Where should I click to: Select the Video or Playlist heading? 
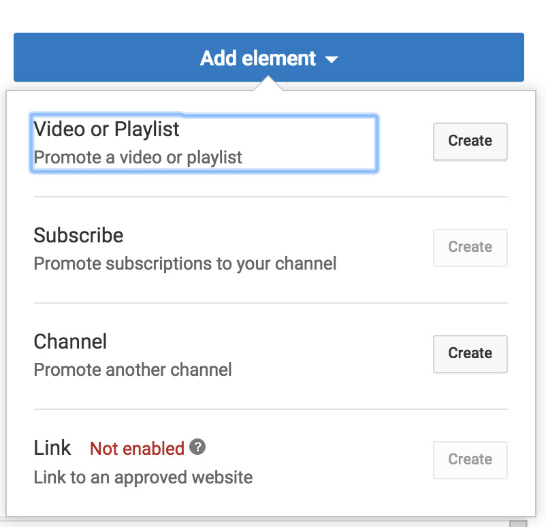(x=107, y=129)
